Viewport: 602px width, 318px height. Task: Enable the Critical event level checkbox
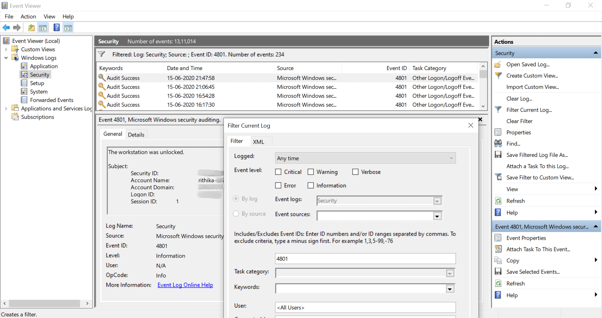278,172
